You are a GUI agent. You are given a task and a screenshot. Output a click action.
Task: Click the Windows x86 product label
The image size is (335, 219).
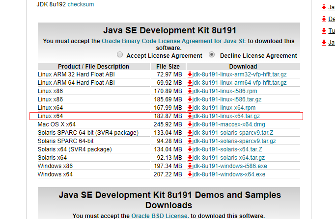55,166
